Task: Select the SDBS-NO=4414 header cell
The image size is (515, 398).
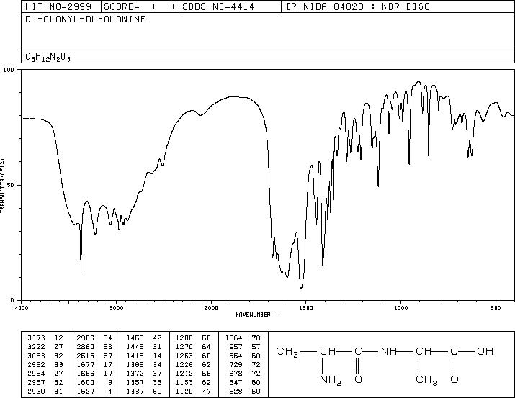Action: [218, 6]
